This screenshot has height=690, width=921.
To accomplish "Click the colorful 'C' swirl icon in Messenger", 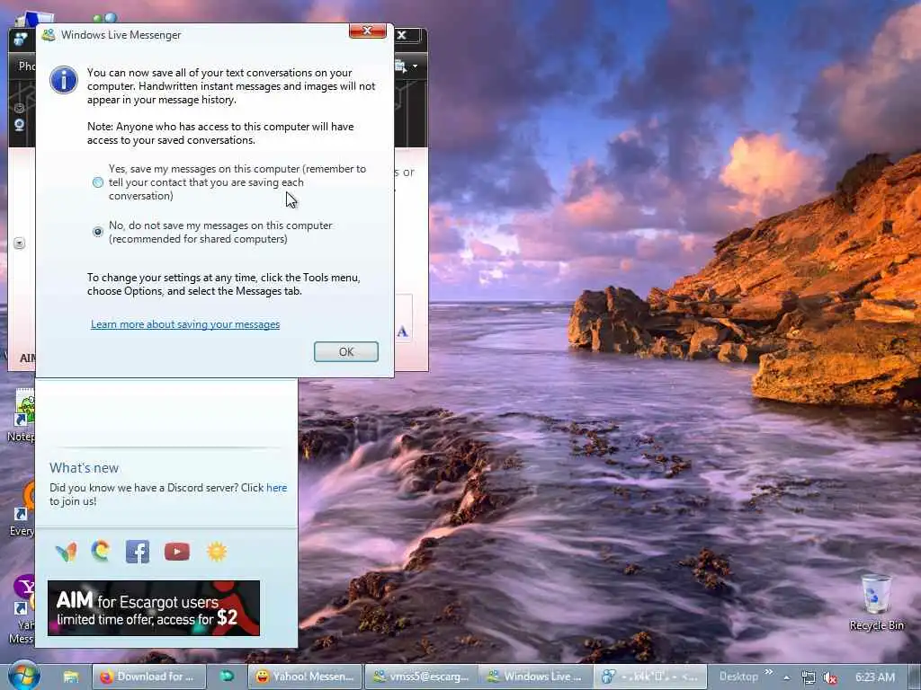I will pos(101,551).
